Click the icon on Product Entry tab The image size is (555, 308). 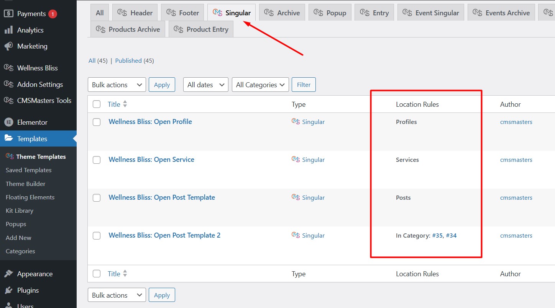(x=178, y=29)
